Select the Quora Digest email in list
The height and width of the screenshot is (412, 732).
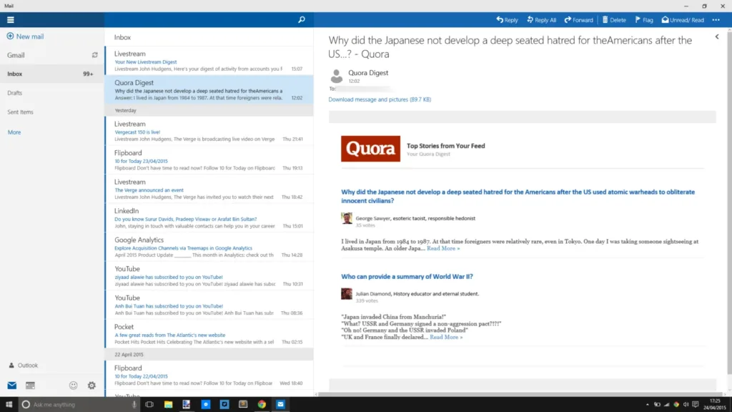point(209,89)
